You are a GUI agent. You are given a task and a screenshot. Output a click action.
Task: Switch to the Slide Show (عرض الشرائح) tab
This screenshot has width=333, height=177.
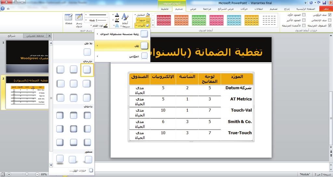tap(226, 9)
